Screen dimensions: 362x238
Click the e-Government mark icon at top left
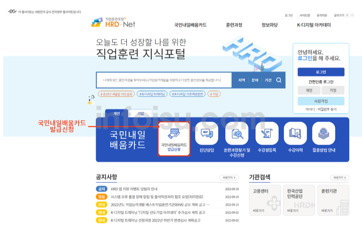[12, 11]
